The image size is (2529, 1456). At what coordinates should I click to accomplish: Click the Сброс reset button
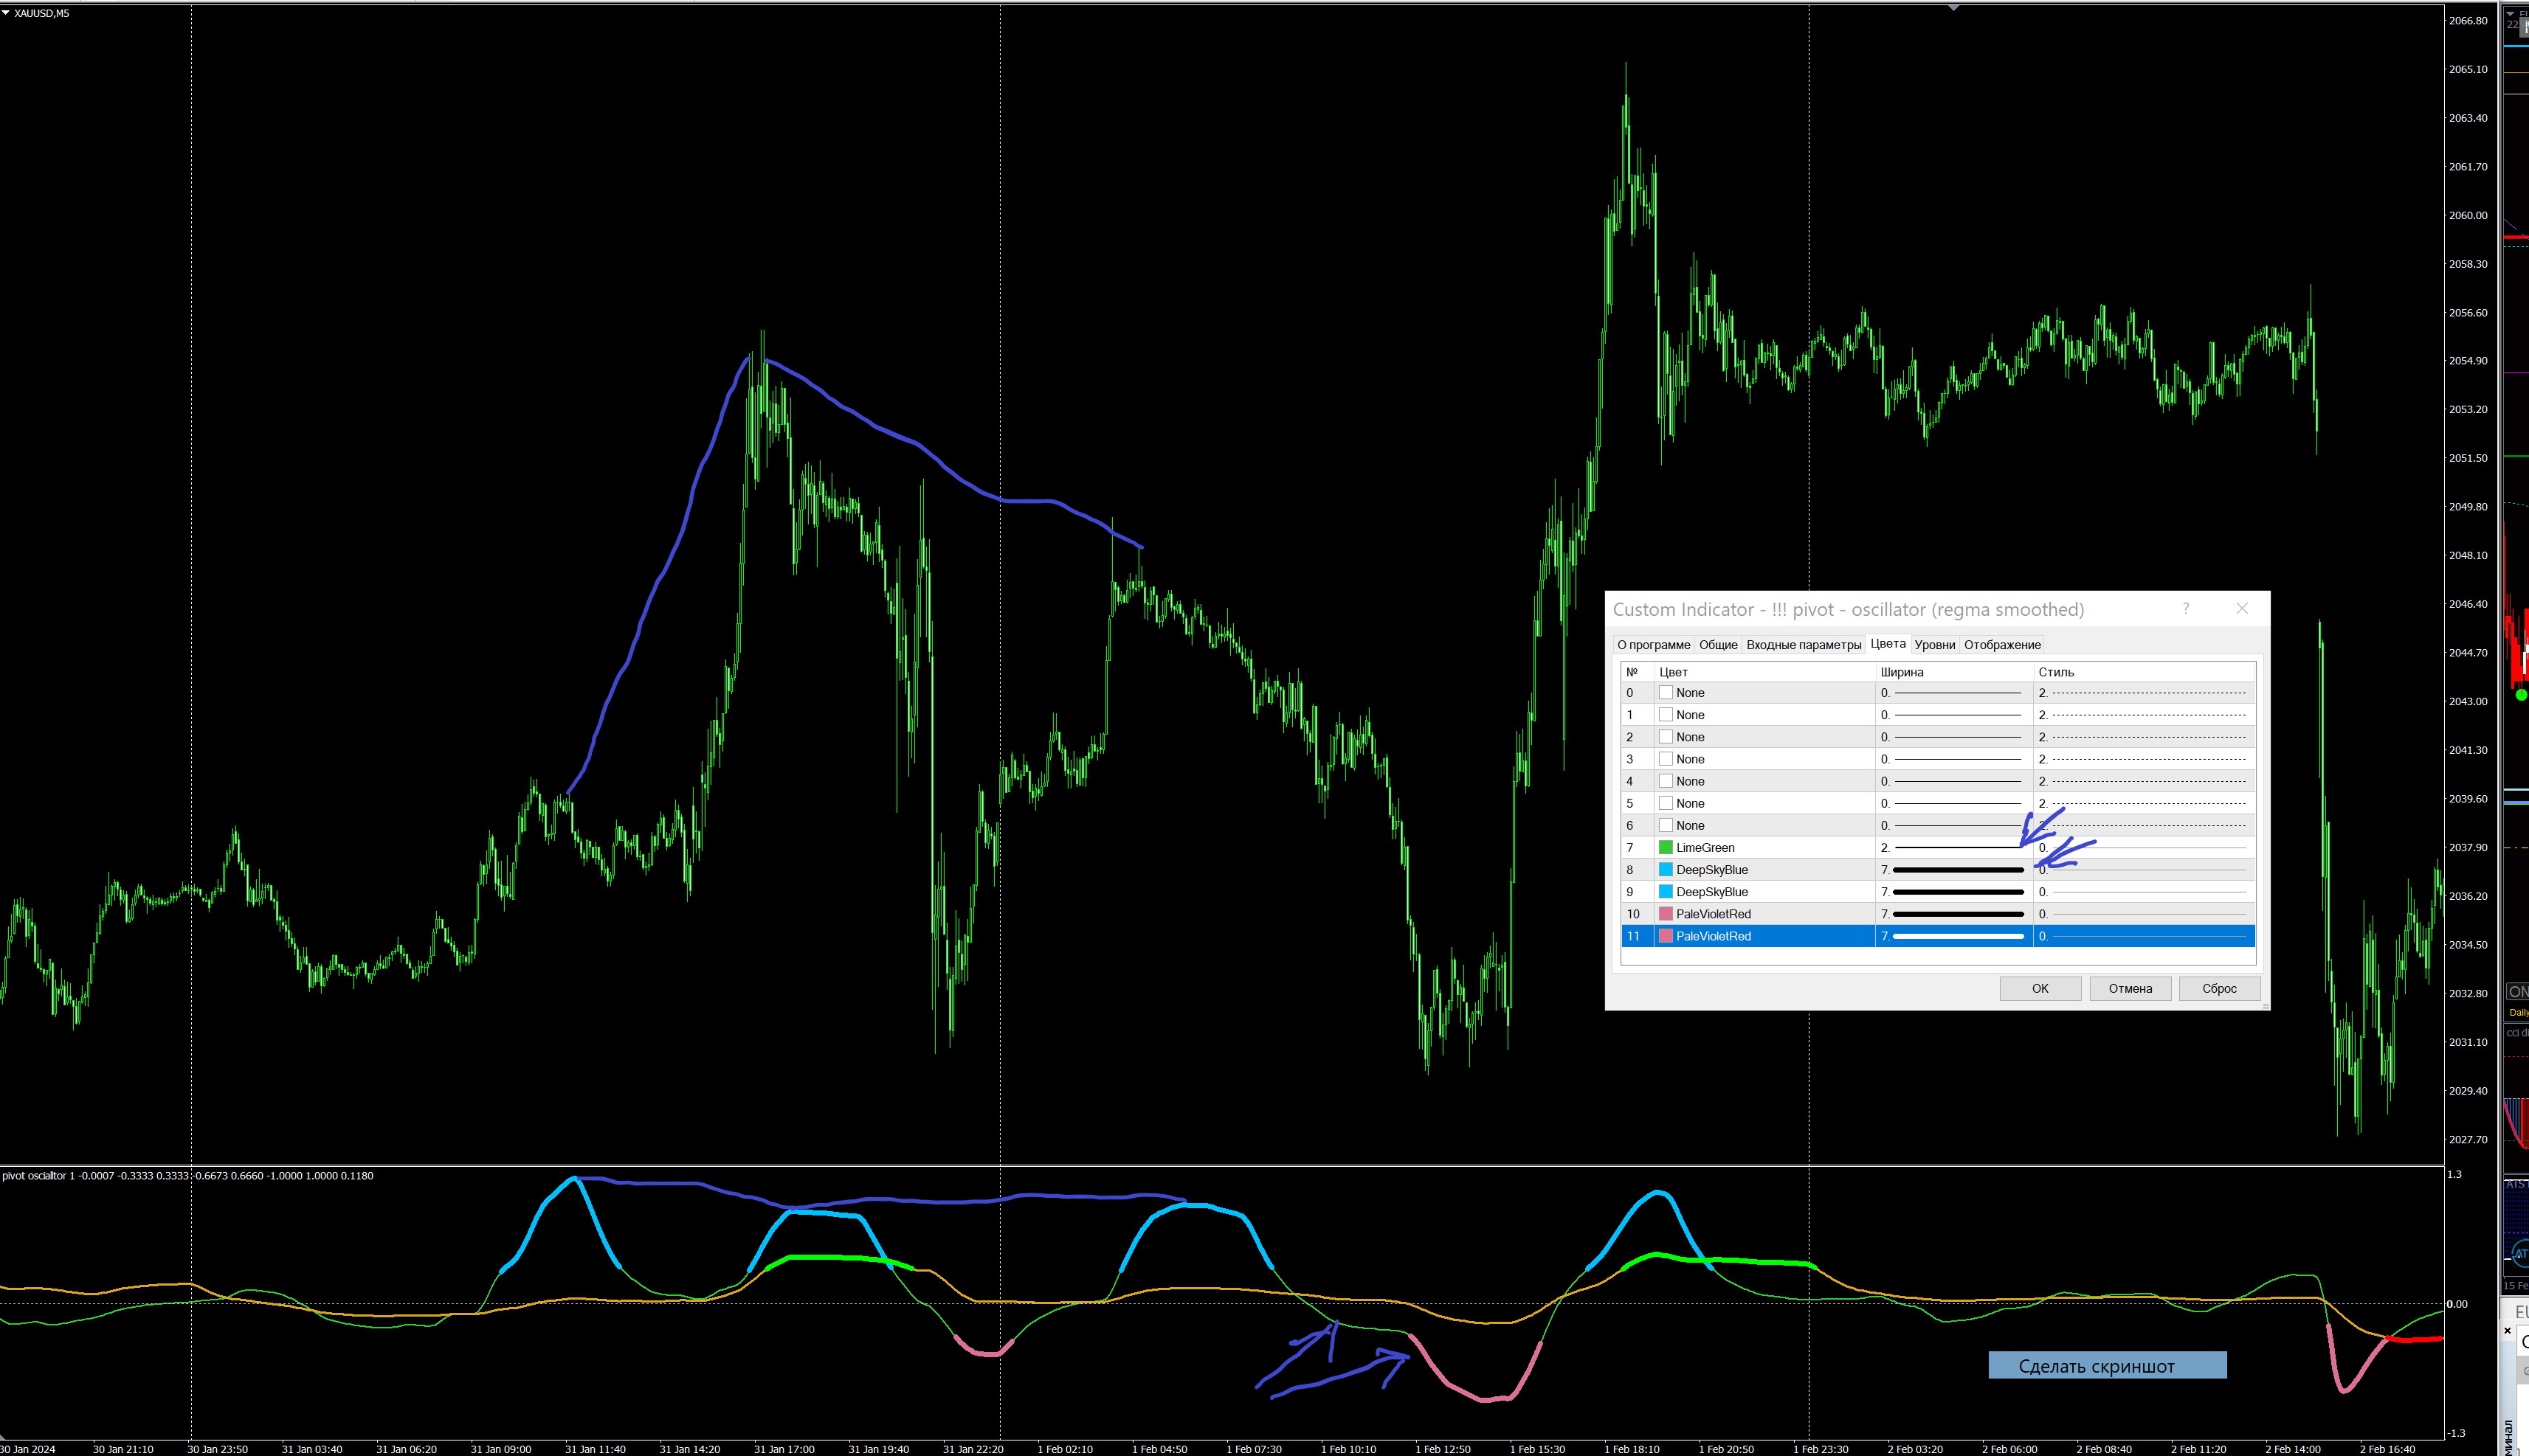pyautogui.click(x=2219, y=989)
